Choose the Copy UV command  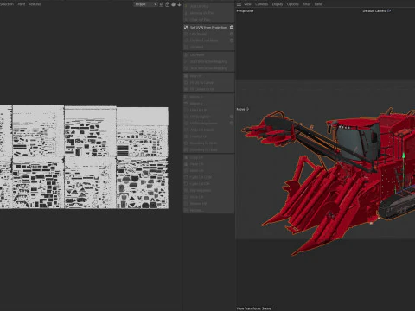click(209, 157)
